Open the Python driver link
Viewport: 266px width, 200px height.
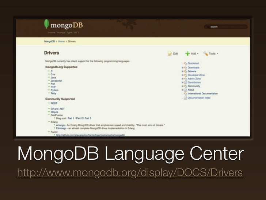[54, 90]
